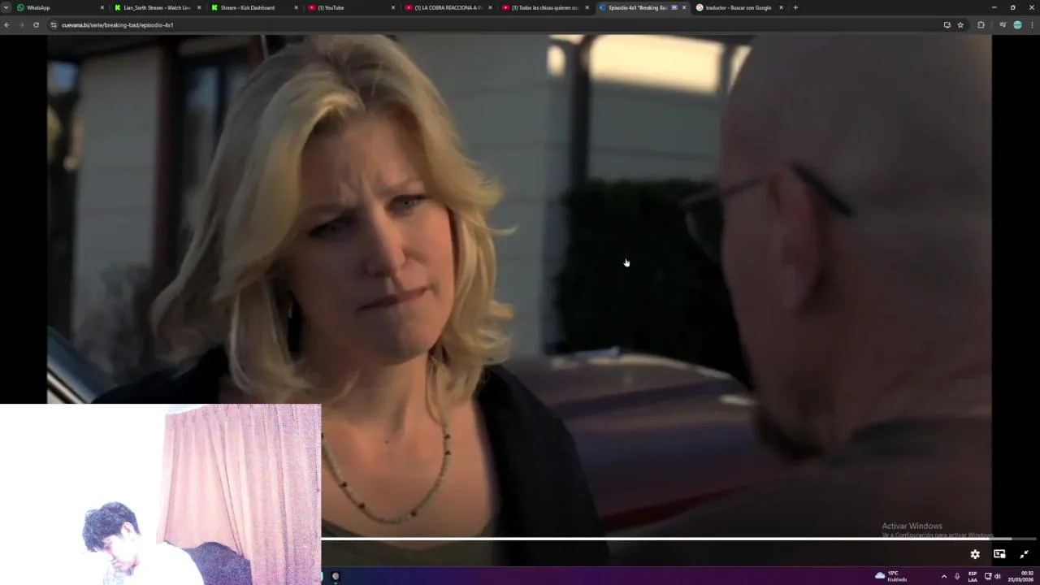Switch to the Lian_Sorth Stream tab
Screen dimensions: 1040x585
[158, 7]
